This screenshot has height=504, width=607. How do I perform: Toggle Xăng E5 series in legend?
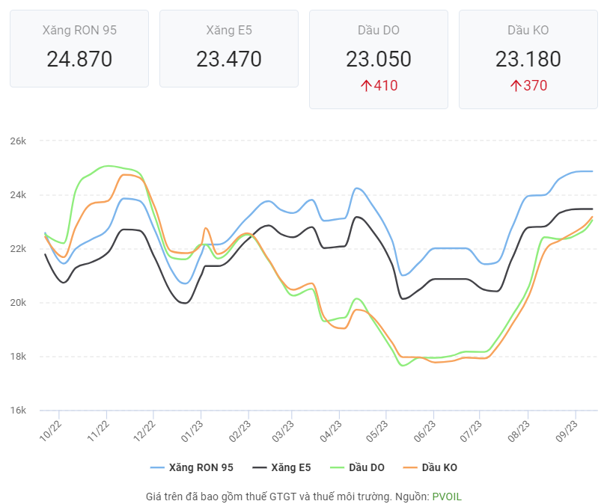[x=281, y=467]
